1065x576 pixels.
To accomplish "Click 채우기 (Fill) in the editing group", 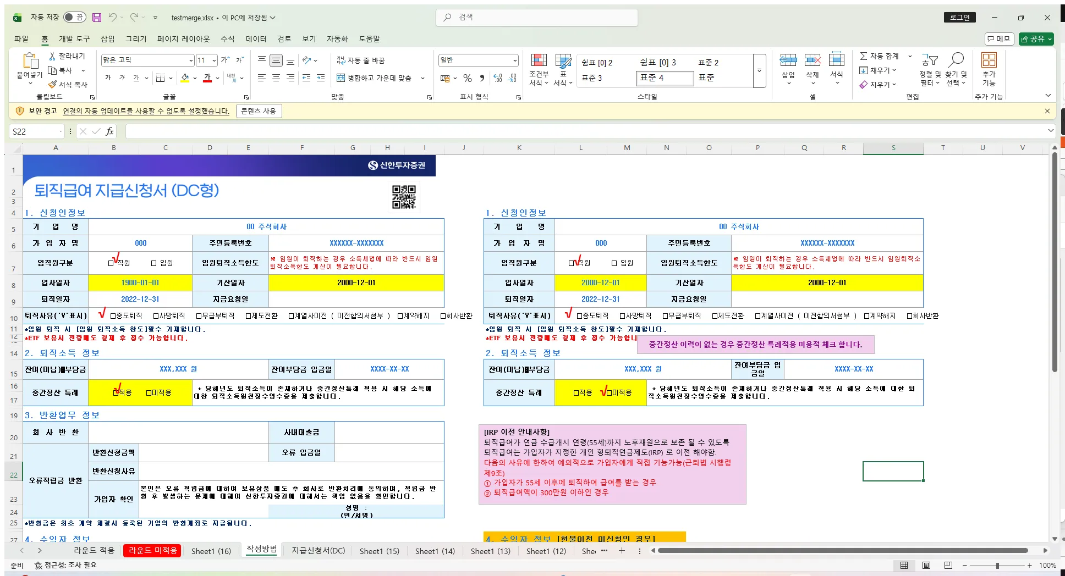I will pyautogui.click(x=879, y=70).
